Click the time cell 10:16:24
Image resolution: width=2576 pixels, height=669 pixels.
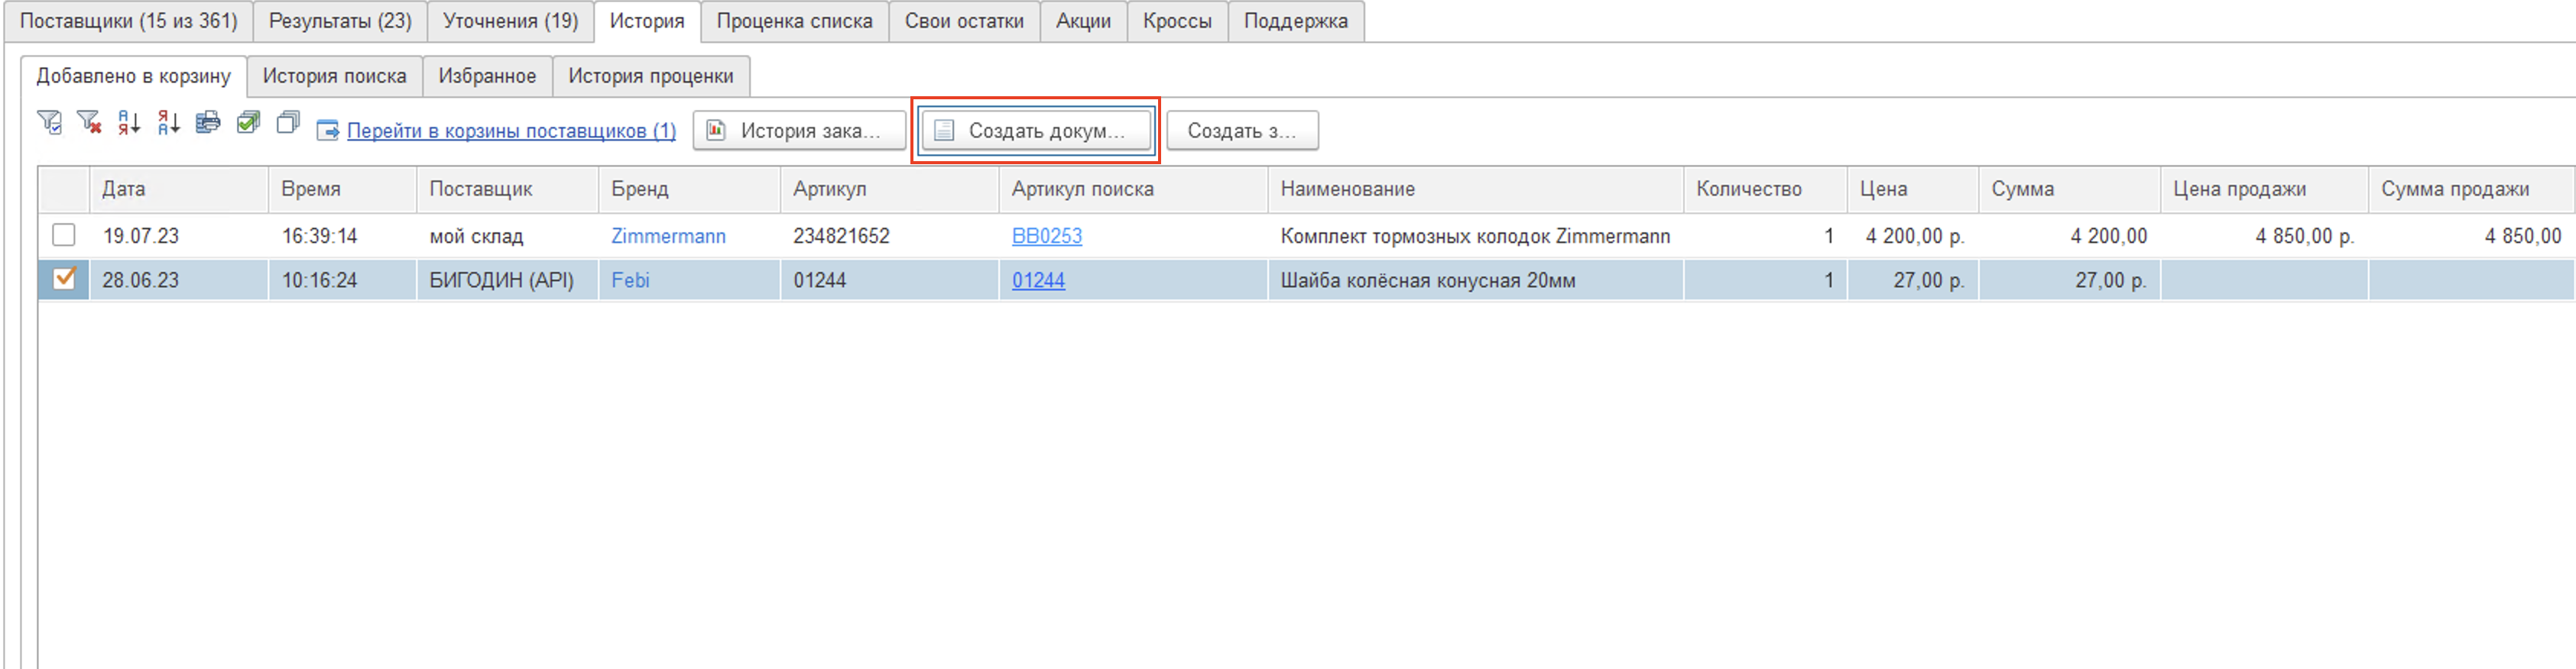click(342, 280)
